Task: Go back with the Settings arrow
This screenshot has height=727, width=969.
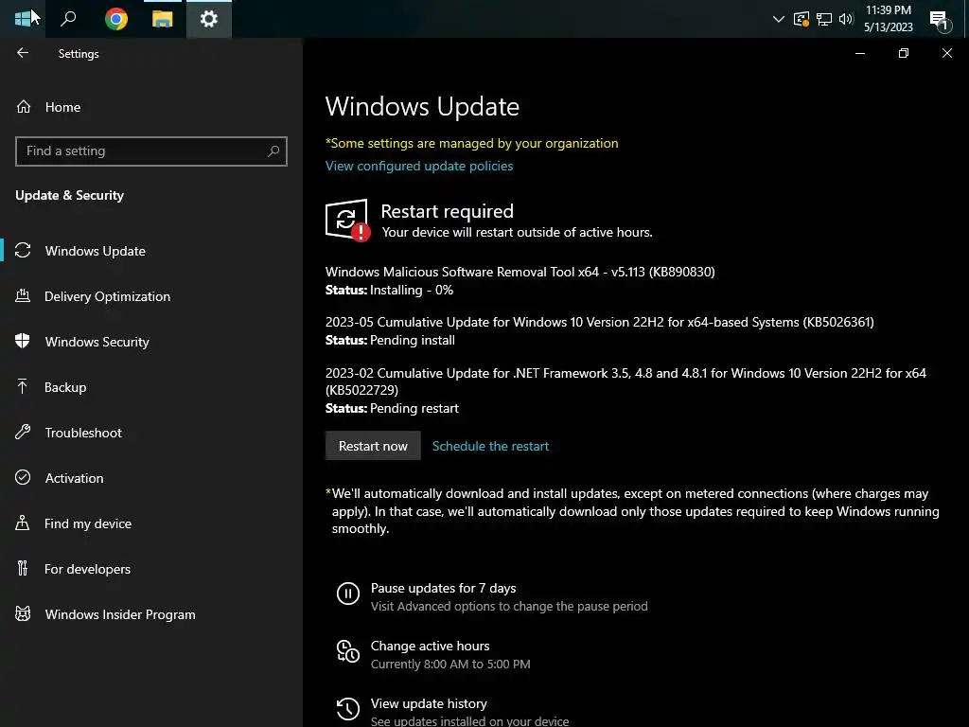Action: 23,53
